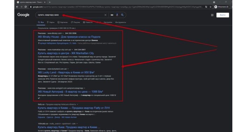Expand dropdown next to new-avtograf.com.ua

click(x=84, y=88)
